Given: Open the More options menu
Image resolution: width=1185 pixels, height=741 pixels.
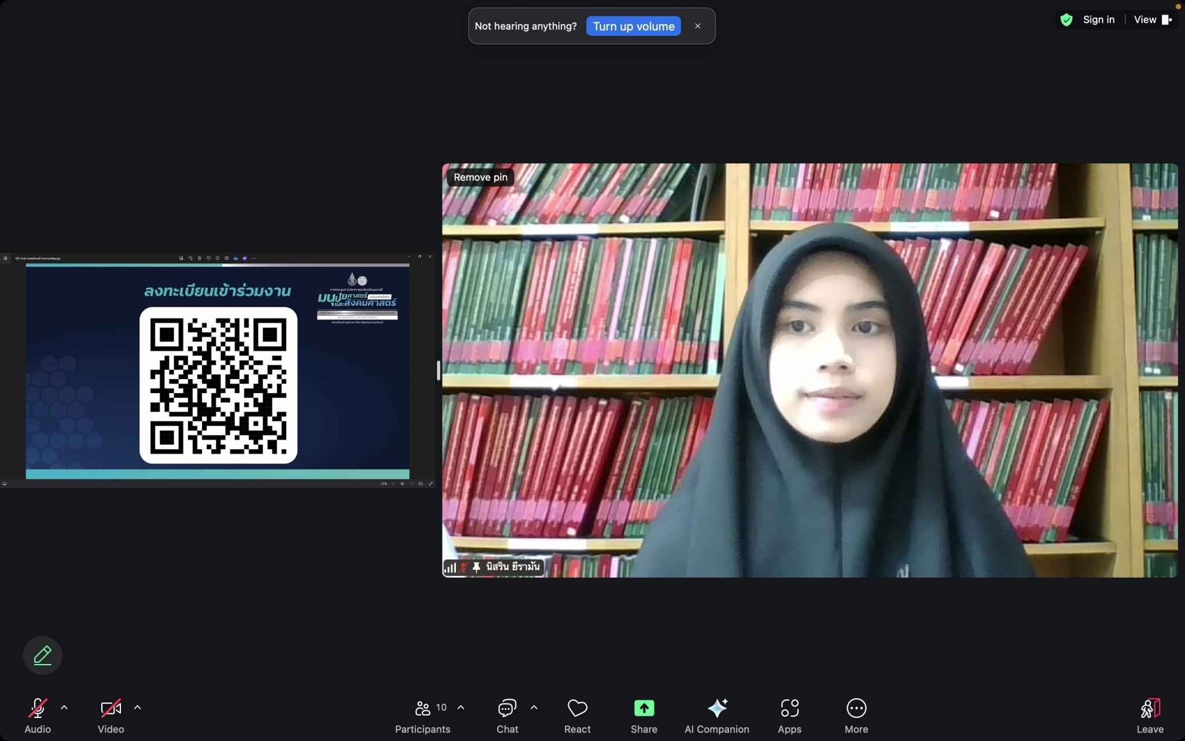Looking at the screenshot, I should pyautogui.click(x=856, y=709).
